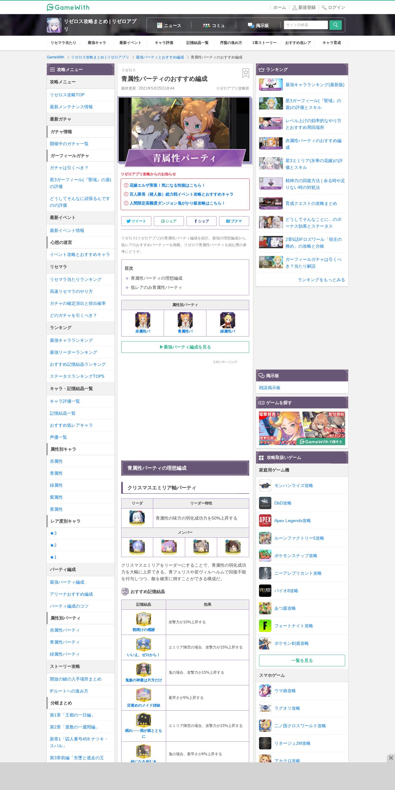
Task: Click the あつ森攻略 game icon
Action: coord(265,608)
